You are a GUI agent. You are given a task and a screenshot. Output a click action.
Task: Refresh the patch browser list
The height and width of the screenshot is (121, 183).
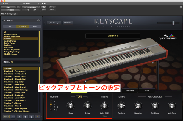[31, 117]
